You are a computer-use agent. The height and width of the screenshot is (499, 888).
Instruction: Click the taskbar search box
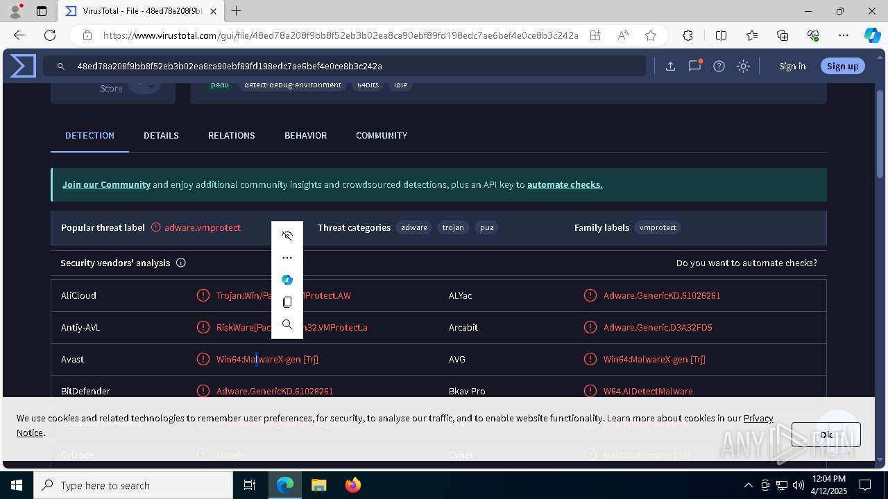(133, 485)
